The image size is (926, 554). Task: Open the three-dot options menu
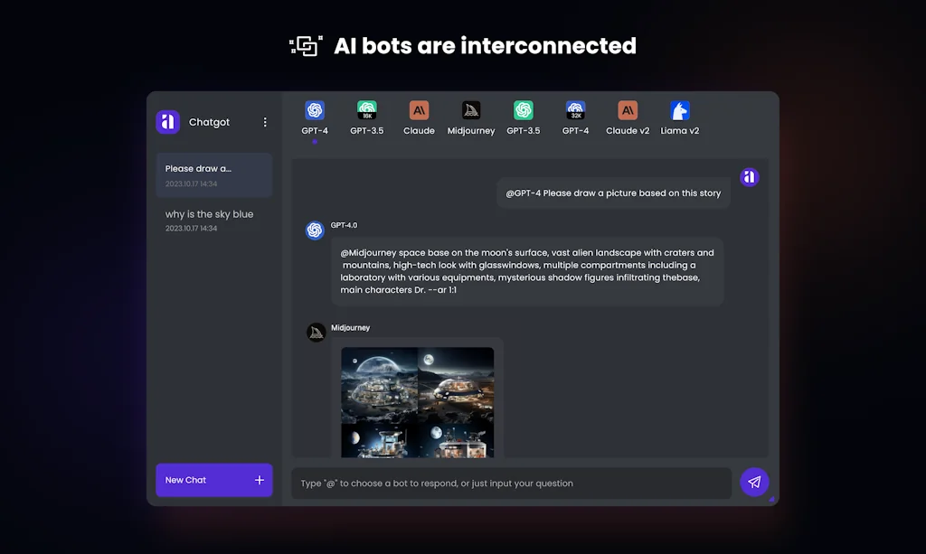pyautogui.click(x=265, y=121)
